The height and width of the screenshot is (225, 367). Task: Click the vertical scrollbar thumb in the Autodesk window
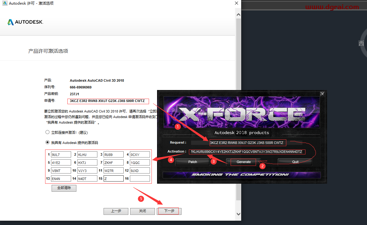pyautogui.click(x=238, y=109)
